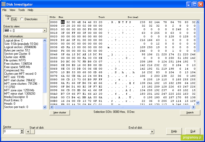Click the 'MFT mirror start: 1309293' line

20,94
